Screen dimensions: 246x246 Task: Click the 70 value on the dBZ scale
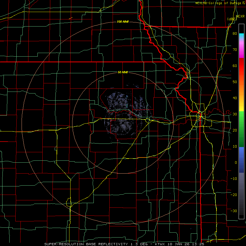[235, 49]
